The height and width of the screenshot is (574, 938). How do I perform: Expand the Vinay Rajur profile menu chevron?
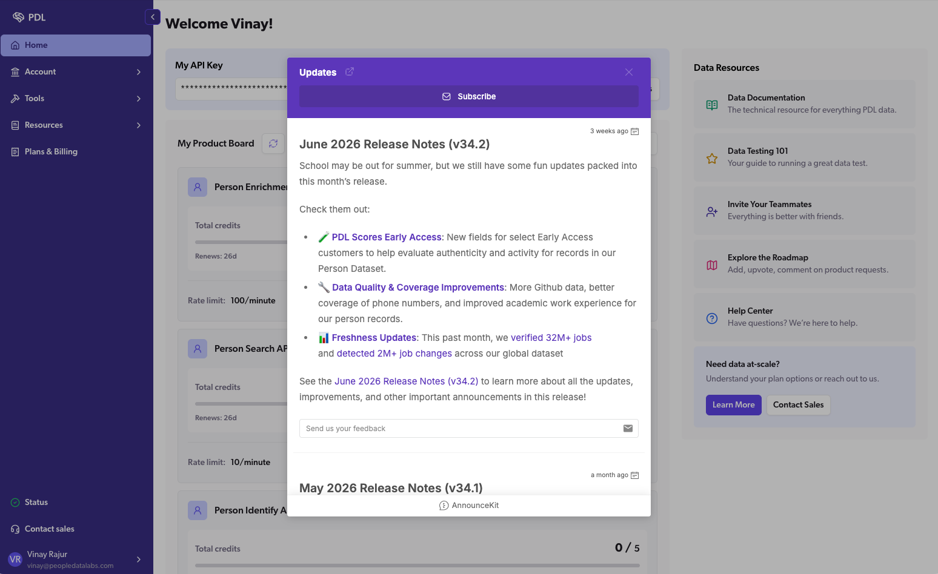(139, 559)
